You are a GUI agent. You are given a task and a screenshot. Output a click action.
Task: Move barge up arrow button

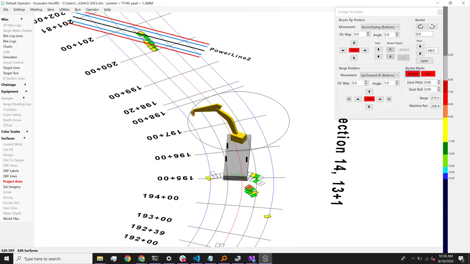[x=369, y=92]
